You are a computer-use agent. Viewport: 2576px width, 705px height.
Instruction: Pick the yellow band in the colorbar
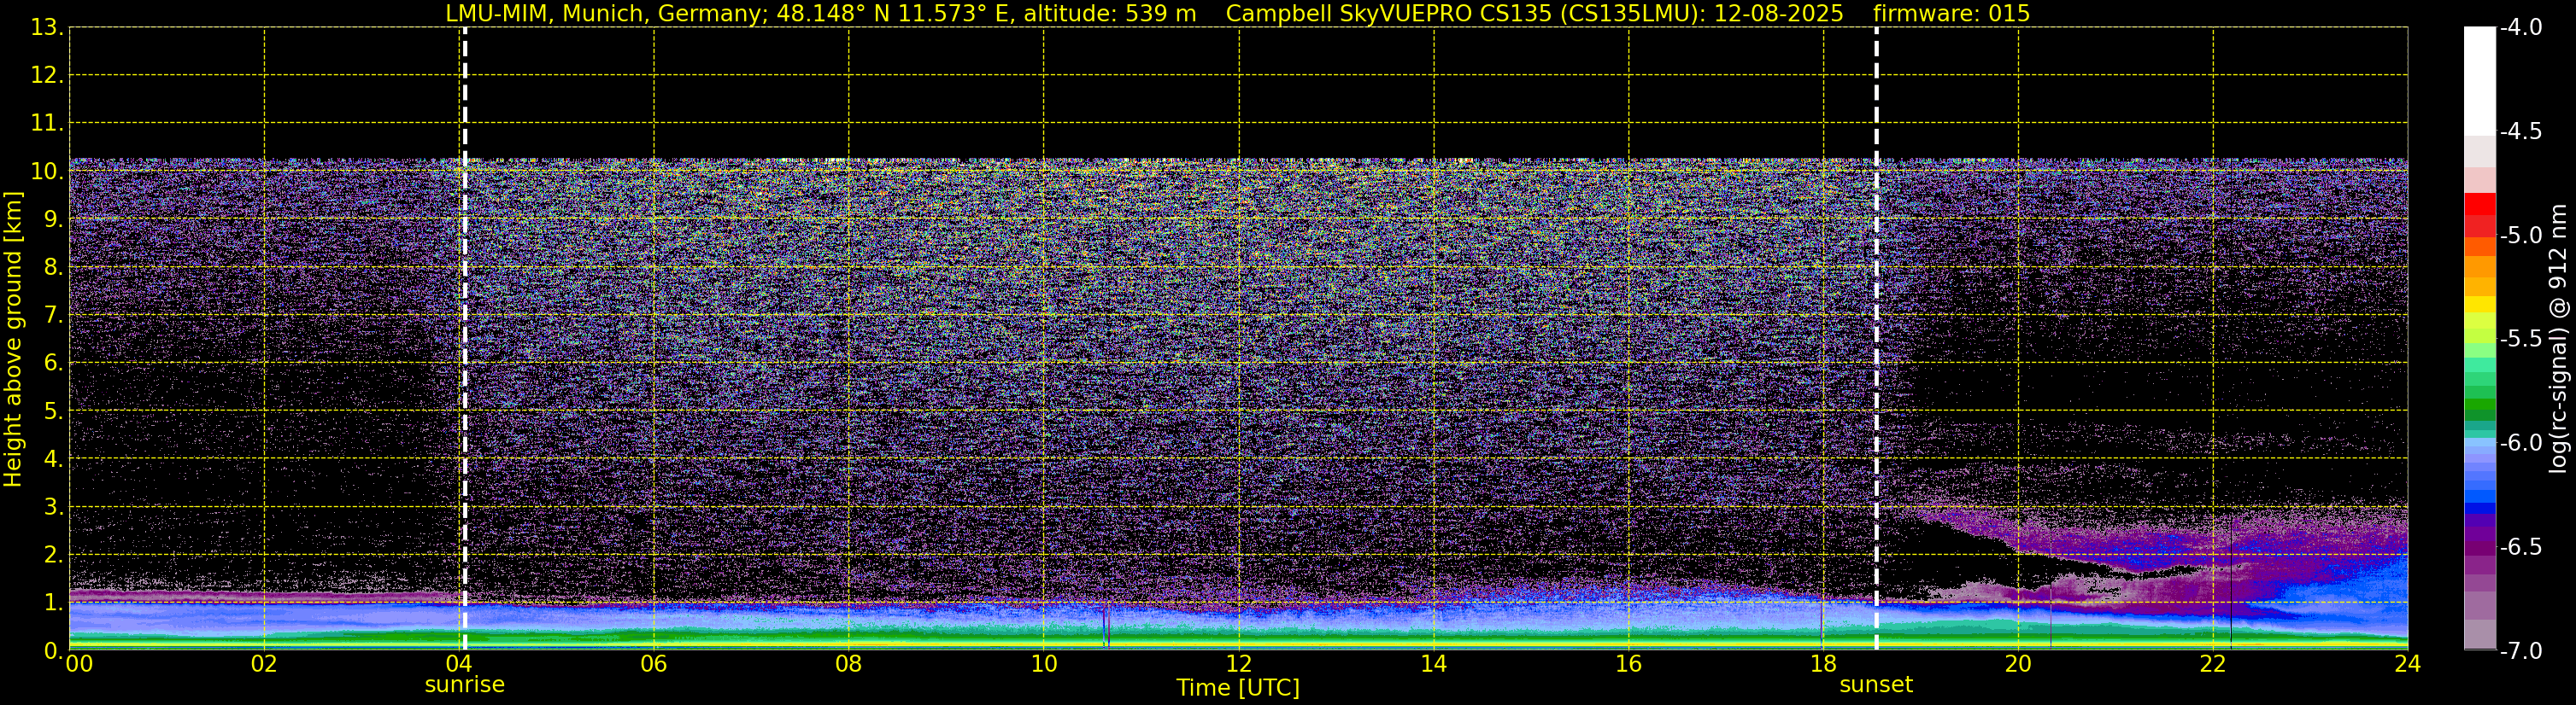click(2480, 305)
